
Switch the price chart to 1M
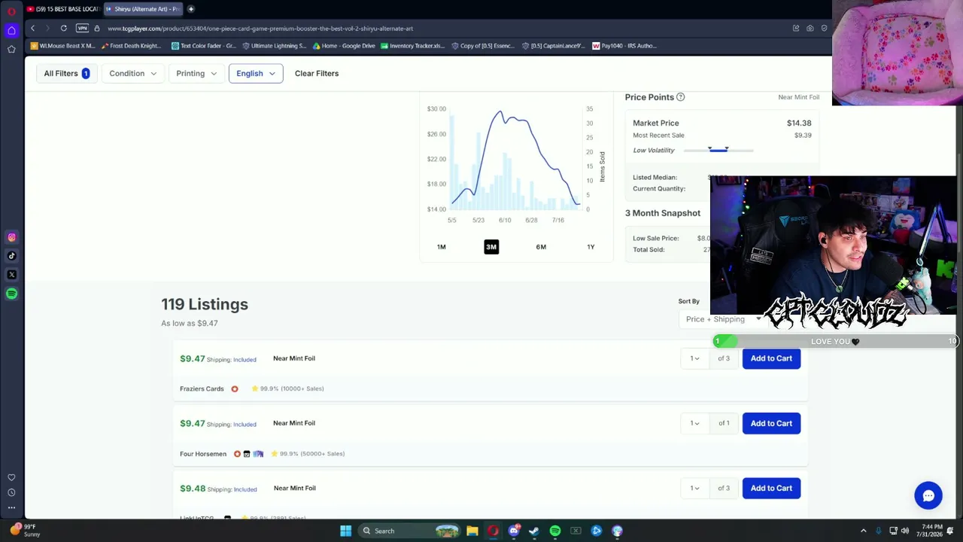[x=442, y=247]
